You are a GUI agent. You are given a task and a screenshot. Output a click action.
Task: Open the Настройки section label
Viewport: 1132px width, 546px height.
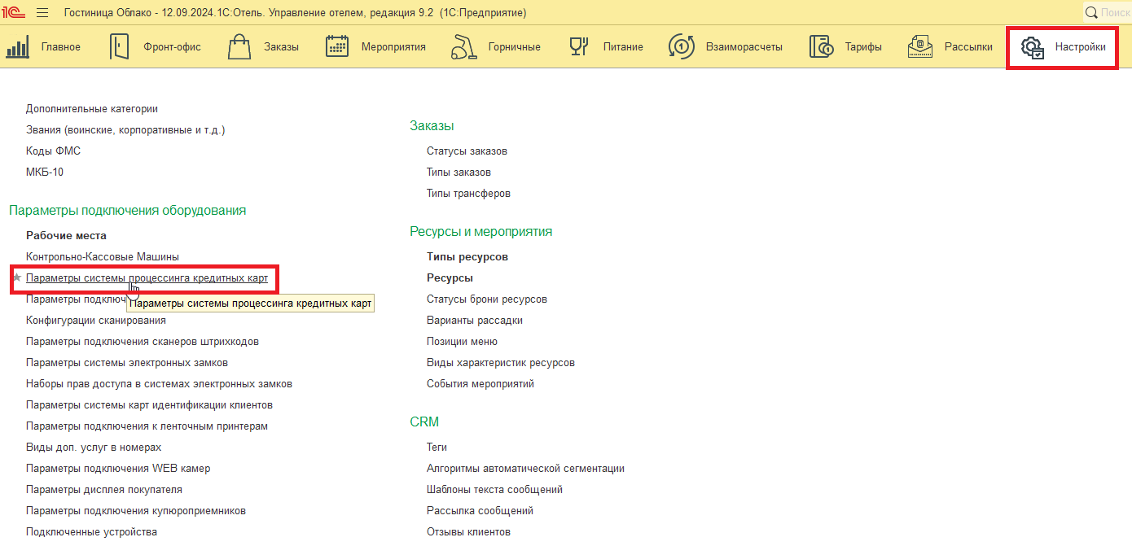(x=1081, y=47)
